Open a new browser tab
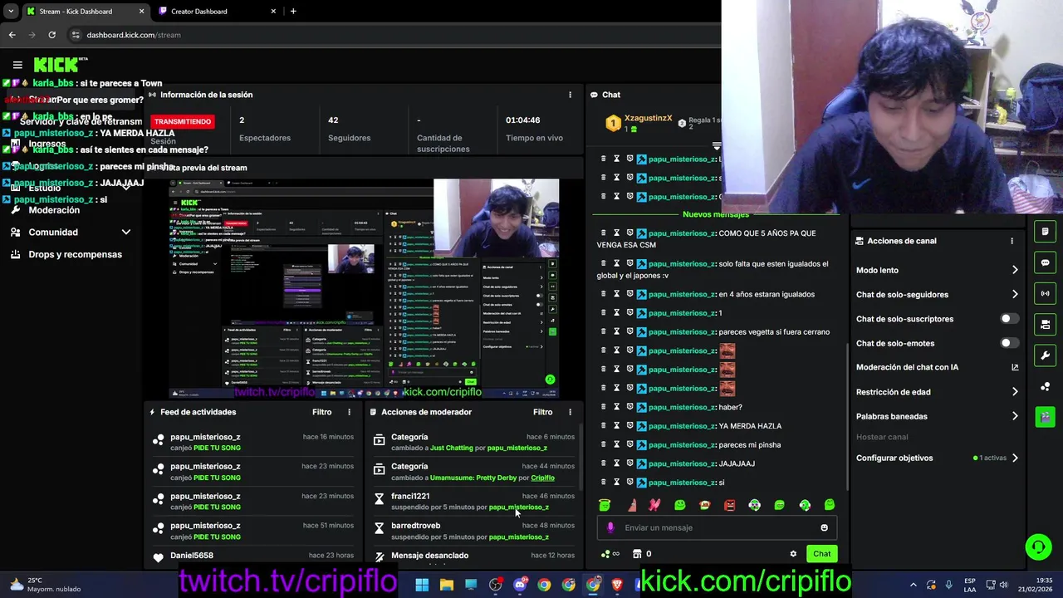Viewport: 1063px width, 598px height. point(293,12)
